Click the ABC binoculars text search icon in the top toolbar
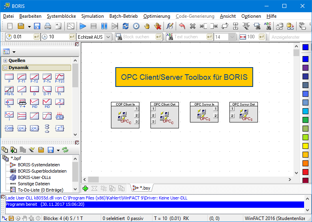 (268, 26)
